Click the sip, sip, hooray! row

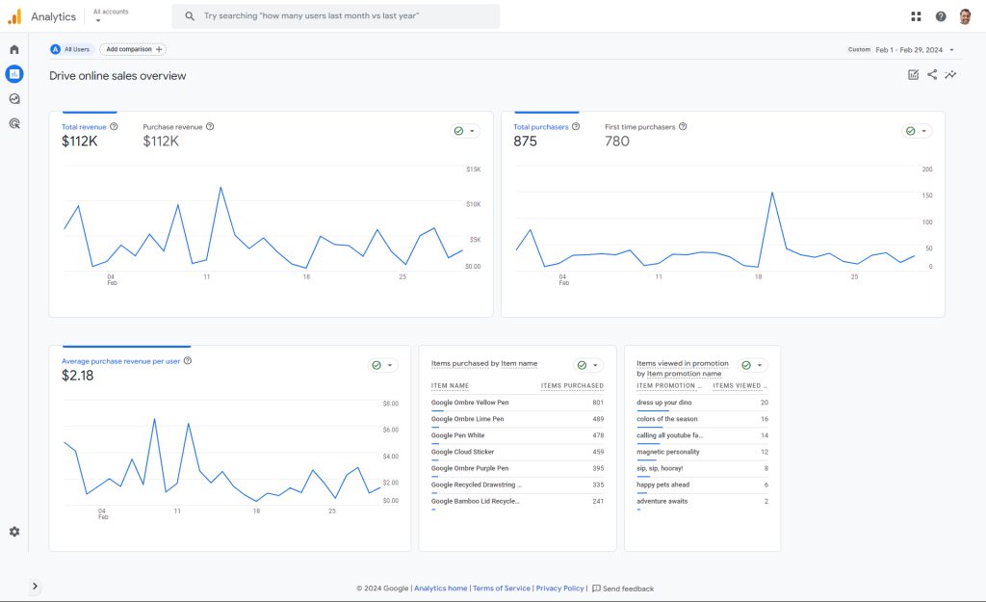(x=702, y=469)
